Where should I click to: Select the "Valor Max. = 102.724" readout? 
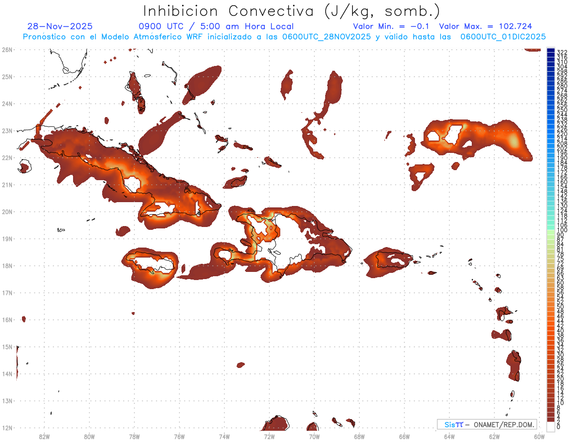pos(486,26)
